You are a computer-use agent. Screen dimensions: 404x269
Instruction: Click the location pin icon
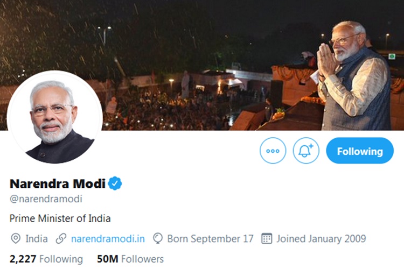16,238
